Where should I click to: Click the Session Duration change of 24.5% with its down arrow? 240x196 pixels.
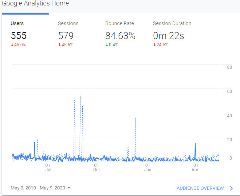pyautogui.click(x=161, y=45)
